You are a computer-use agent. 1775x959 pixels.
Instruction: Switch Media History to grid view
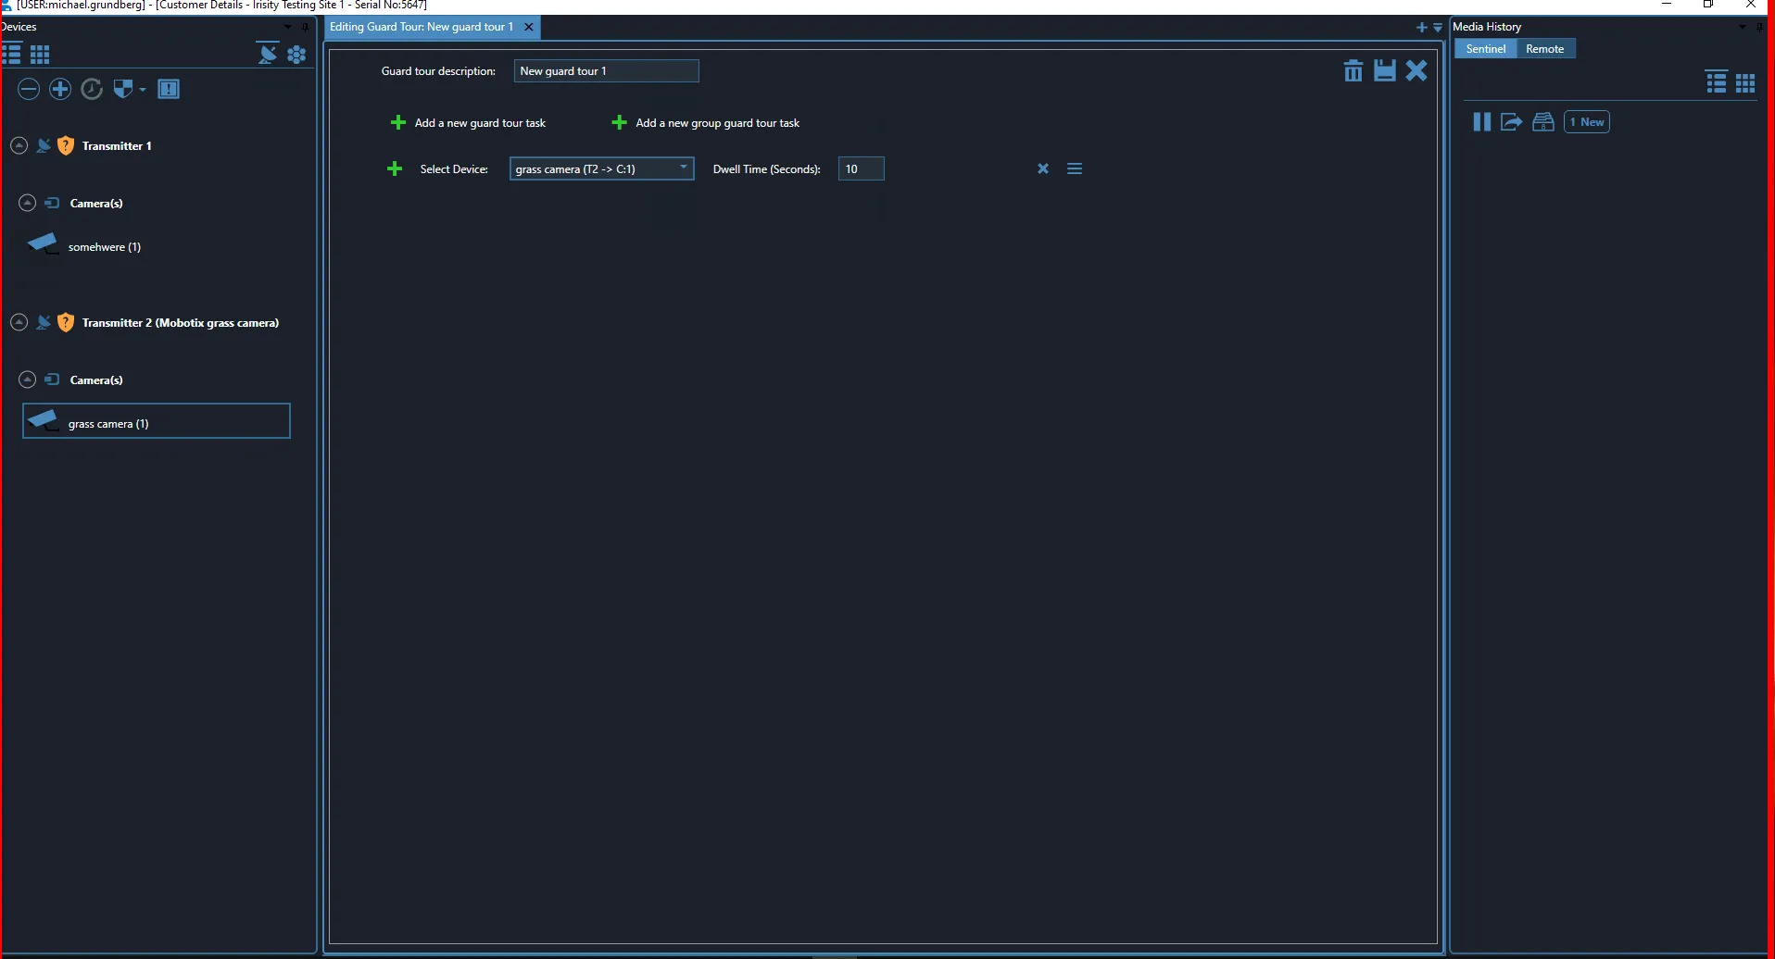point(1745,83)
